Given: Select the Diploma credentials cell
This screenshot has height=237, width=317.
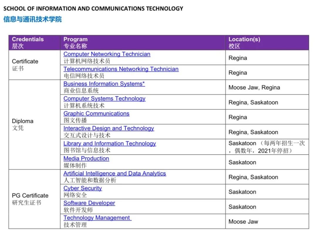Looking at the screenshot, I should (34, 125).
